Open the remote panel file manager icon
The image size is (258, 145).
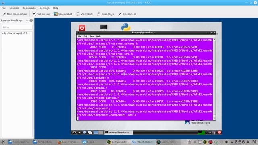pyautogui.click(x=79, y=133)
